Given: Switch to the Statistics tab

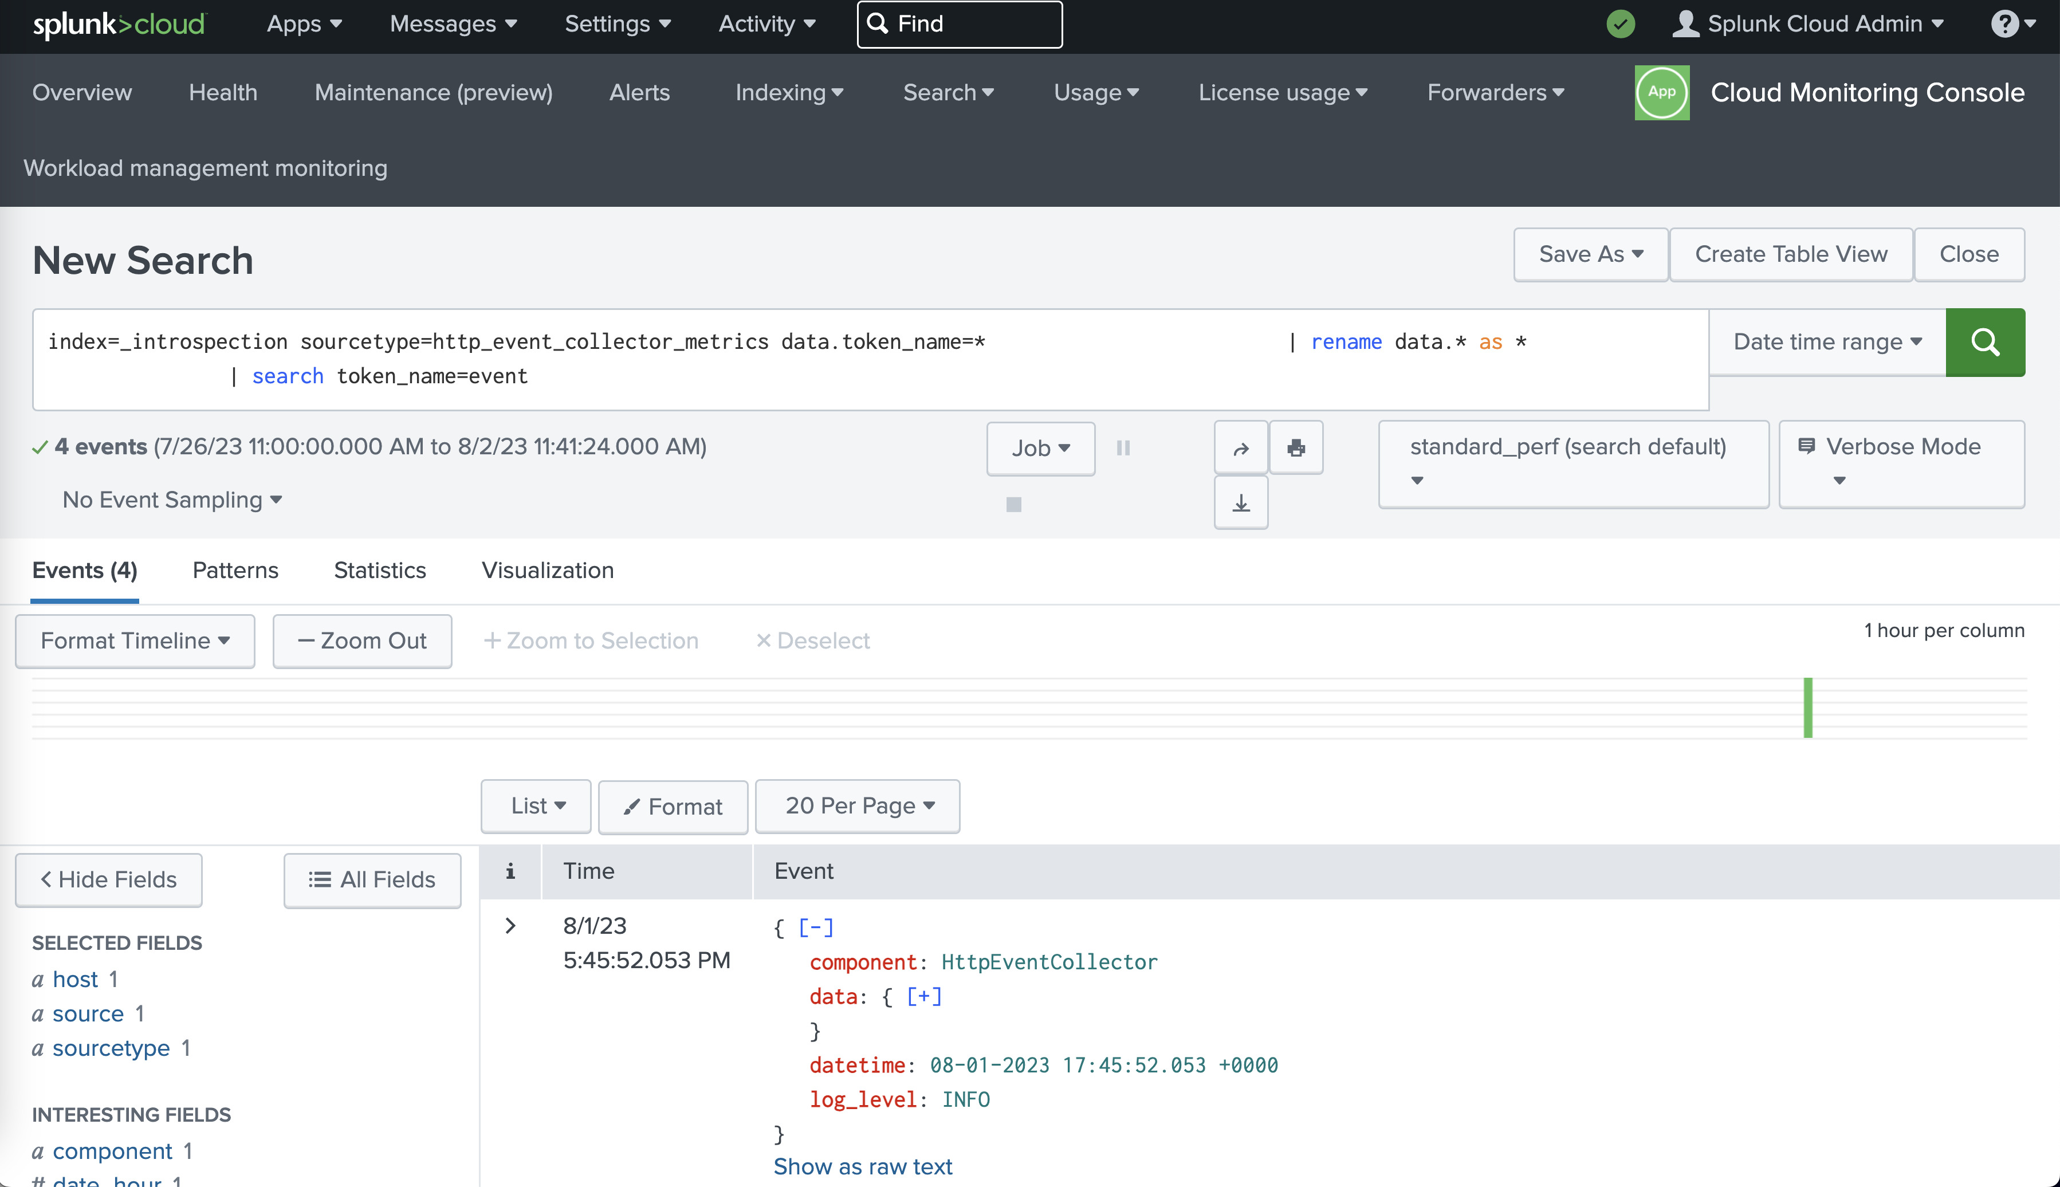Looking at the screenshot, I should click(x=380, y=571).
